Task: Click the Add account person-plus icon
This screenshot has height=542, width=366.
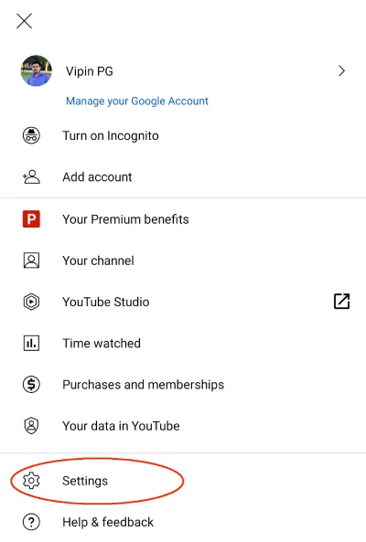Action: click(31, 176)
